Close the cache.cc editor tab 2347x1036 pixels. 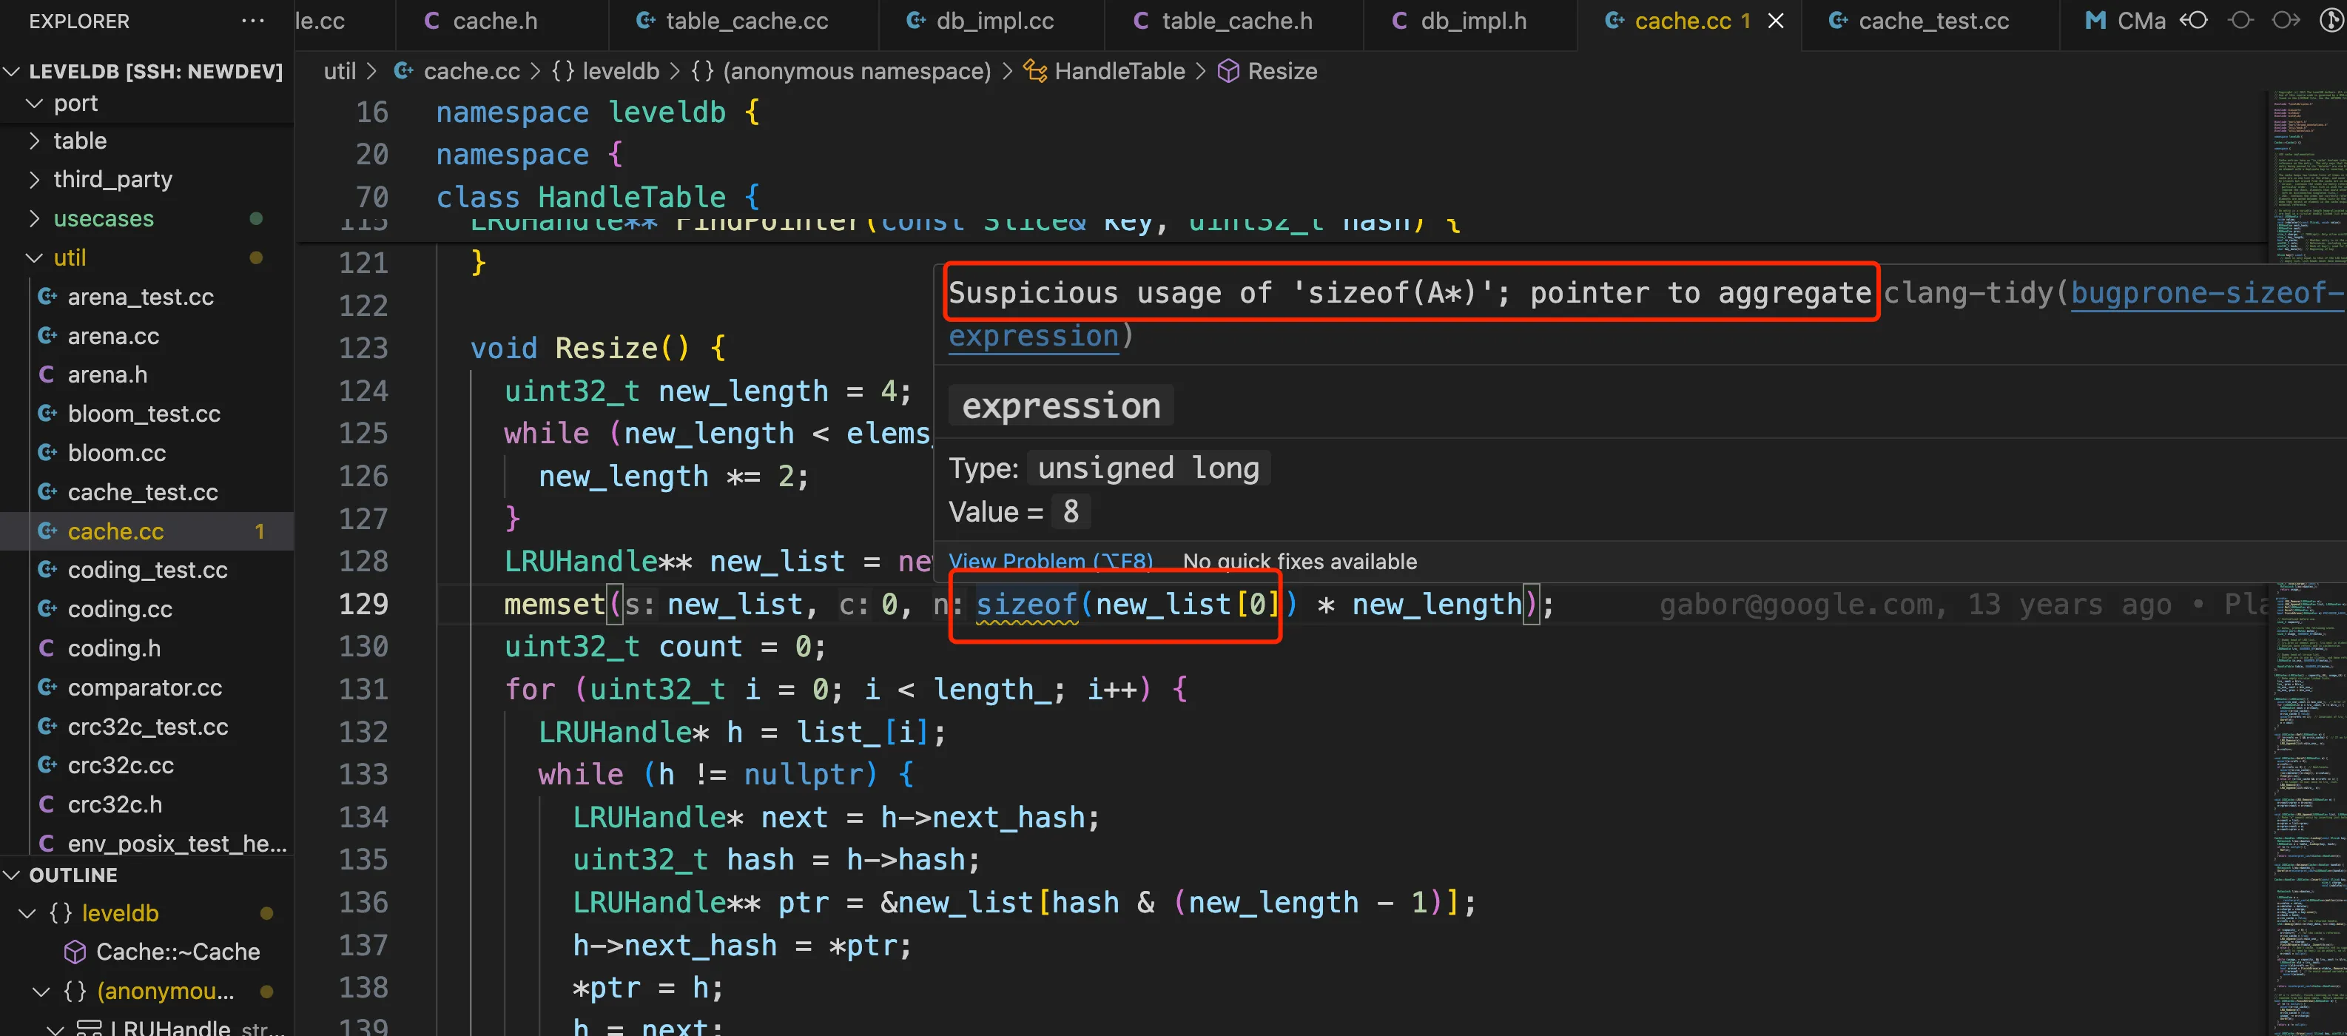pyautogui.click(x=1776, y=21)
